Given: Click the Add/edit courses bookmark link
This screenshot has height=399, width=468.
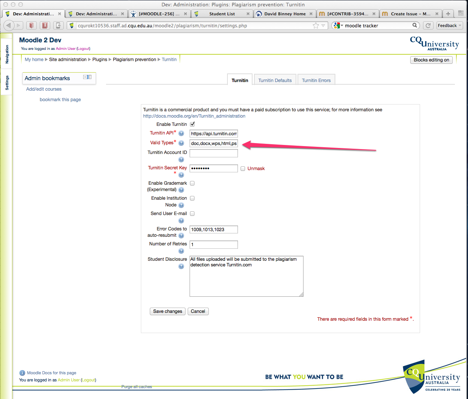Looking at the screenshot, I should 44,89.
